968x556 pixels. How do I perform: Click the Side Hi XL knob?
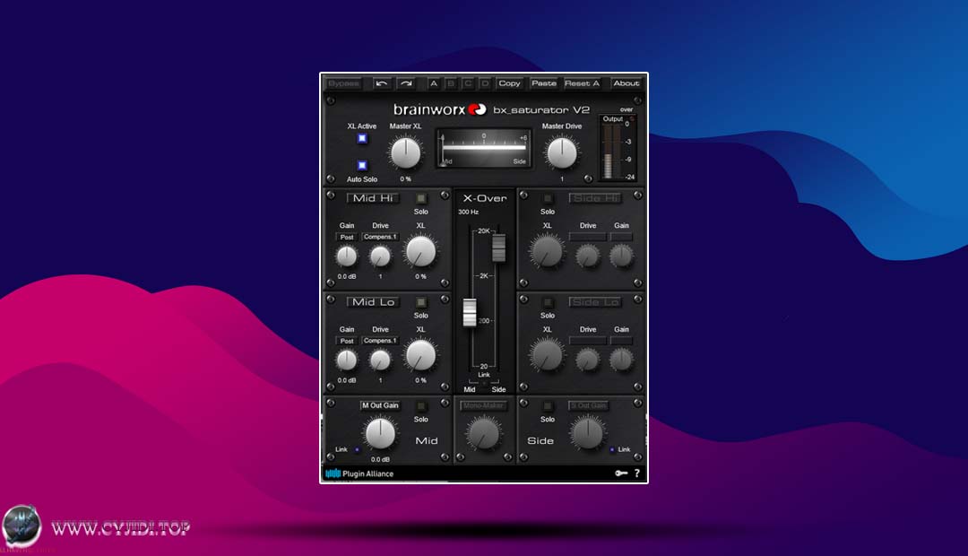click(x=547, y=251)
